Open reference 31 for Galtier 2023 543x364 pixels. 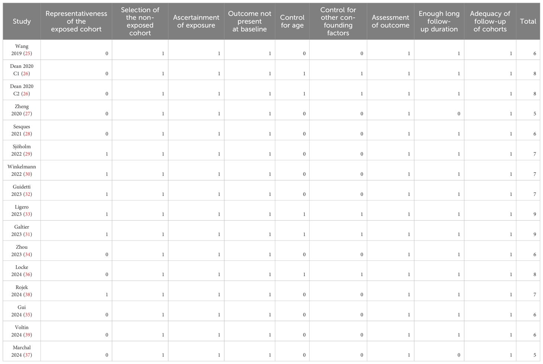point(28,234)
